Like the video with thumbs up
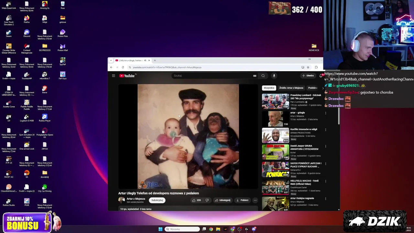Image resolution: width=414 pixels, height=233 pixels. pos(196,200)
